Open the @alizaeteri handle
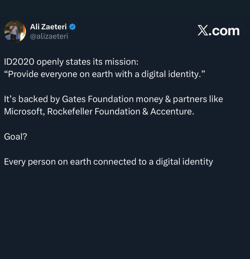The width and height of the screenshot is (250, 259). 49,37
